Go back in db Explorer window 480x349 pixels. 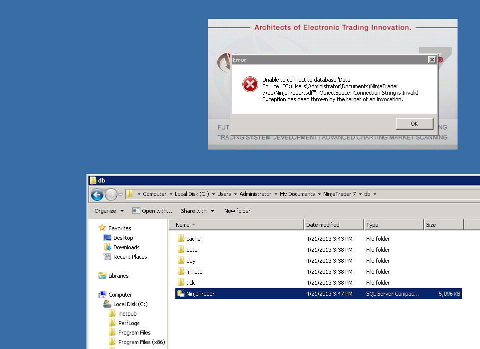pos(97,194)
